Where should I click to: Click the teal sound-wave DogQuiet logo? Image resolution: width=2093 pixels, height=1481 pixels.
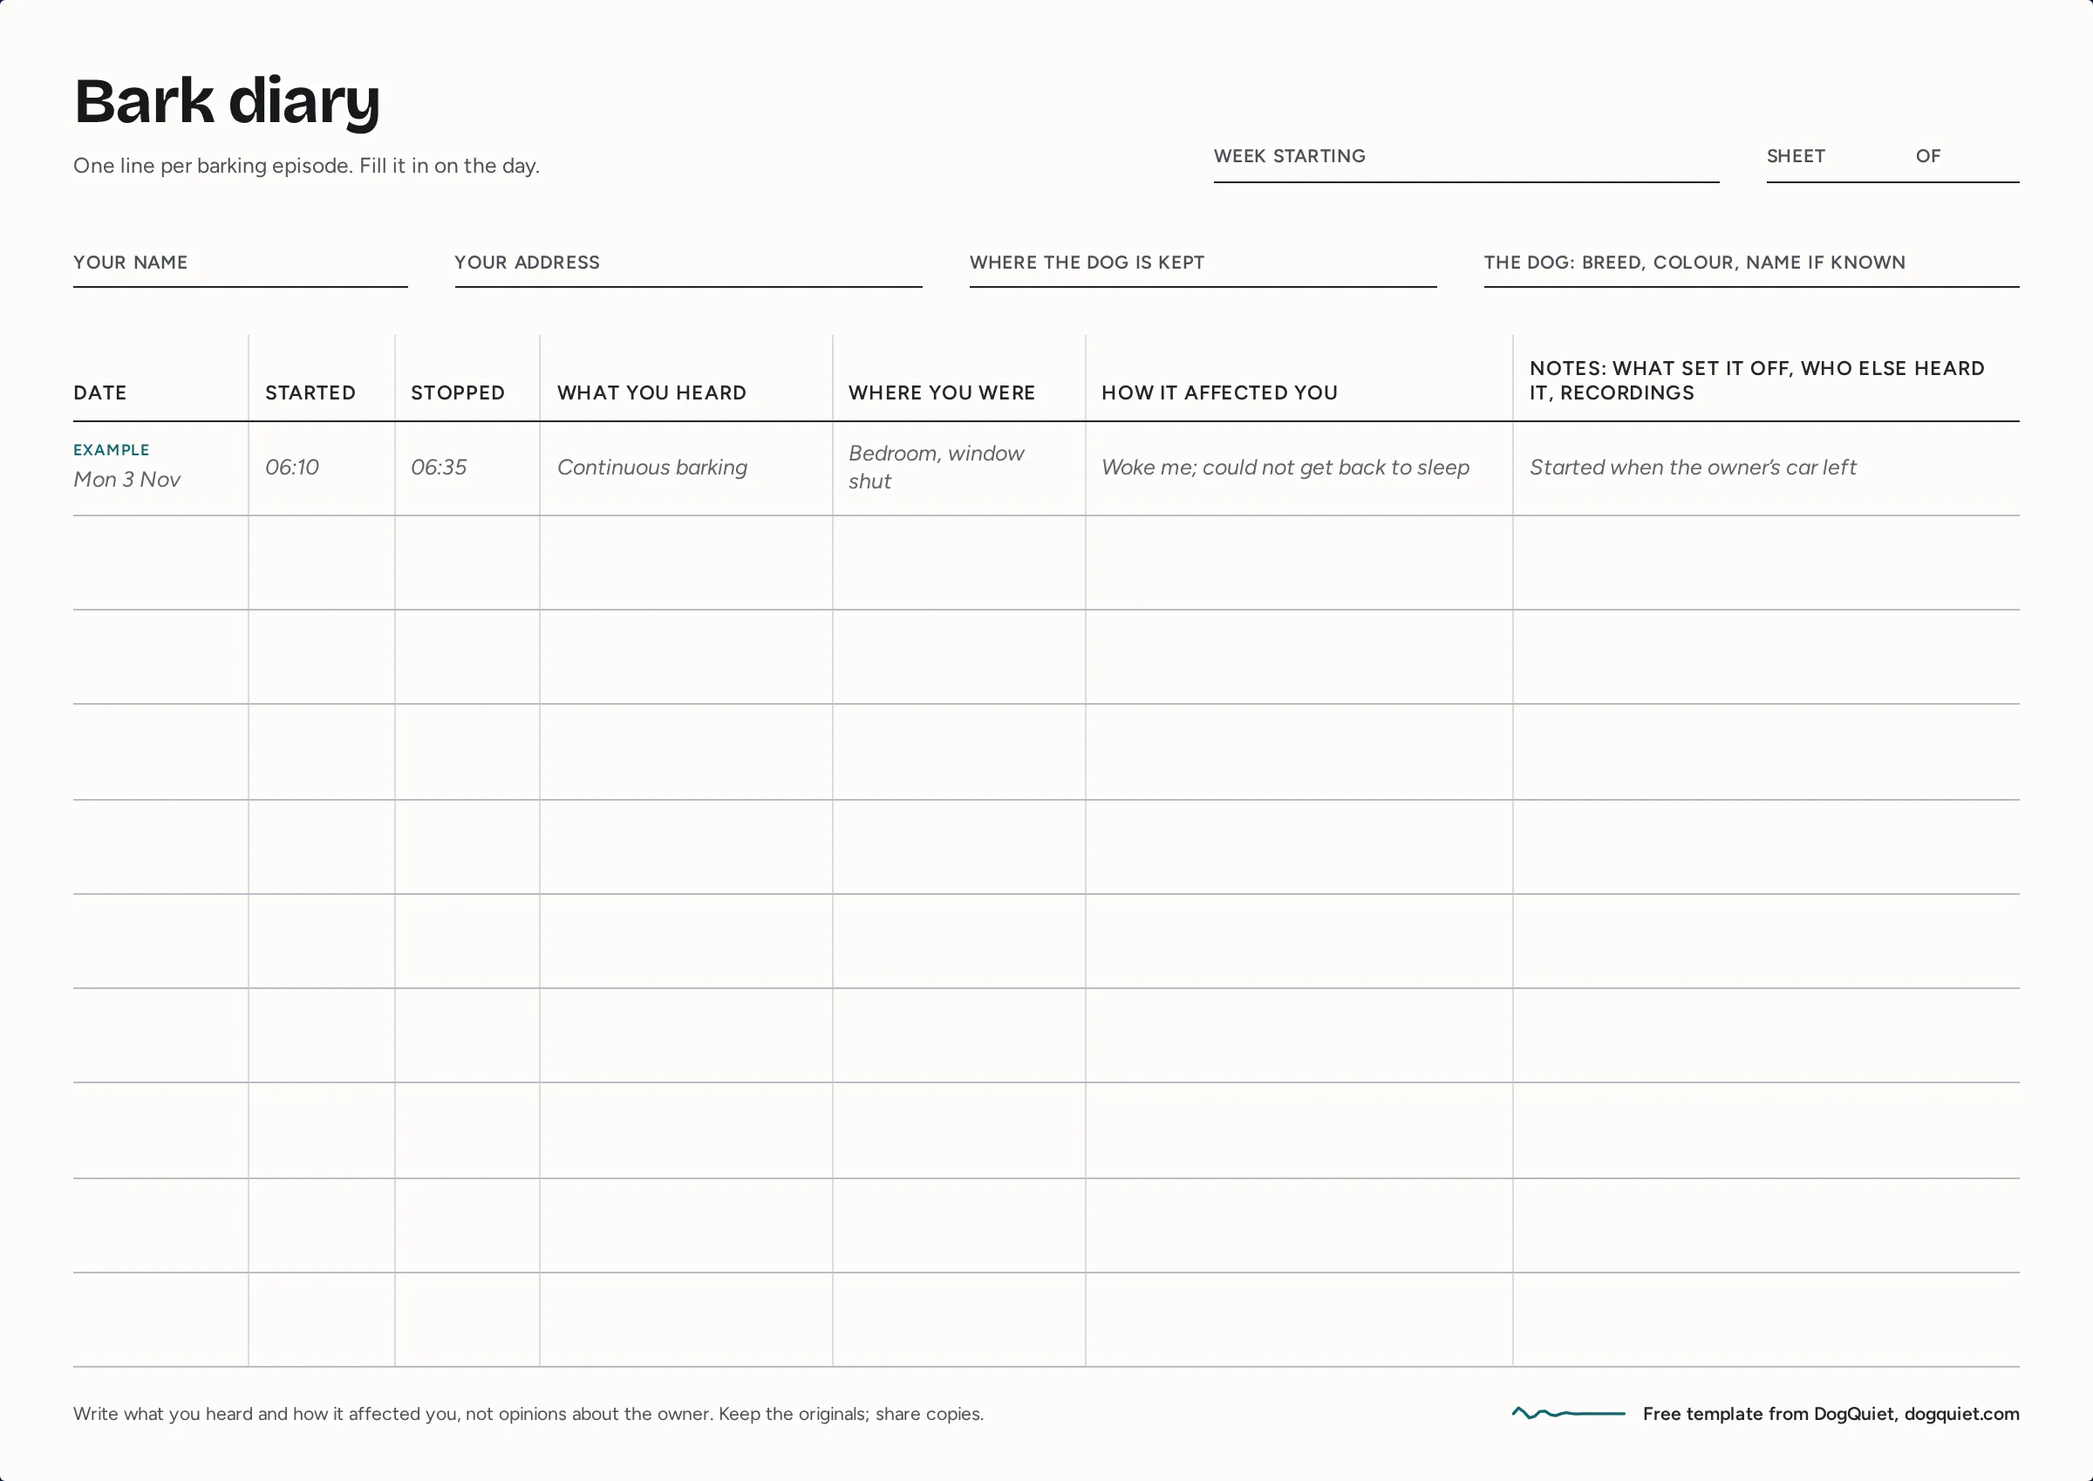coord(1568,1414)
